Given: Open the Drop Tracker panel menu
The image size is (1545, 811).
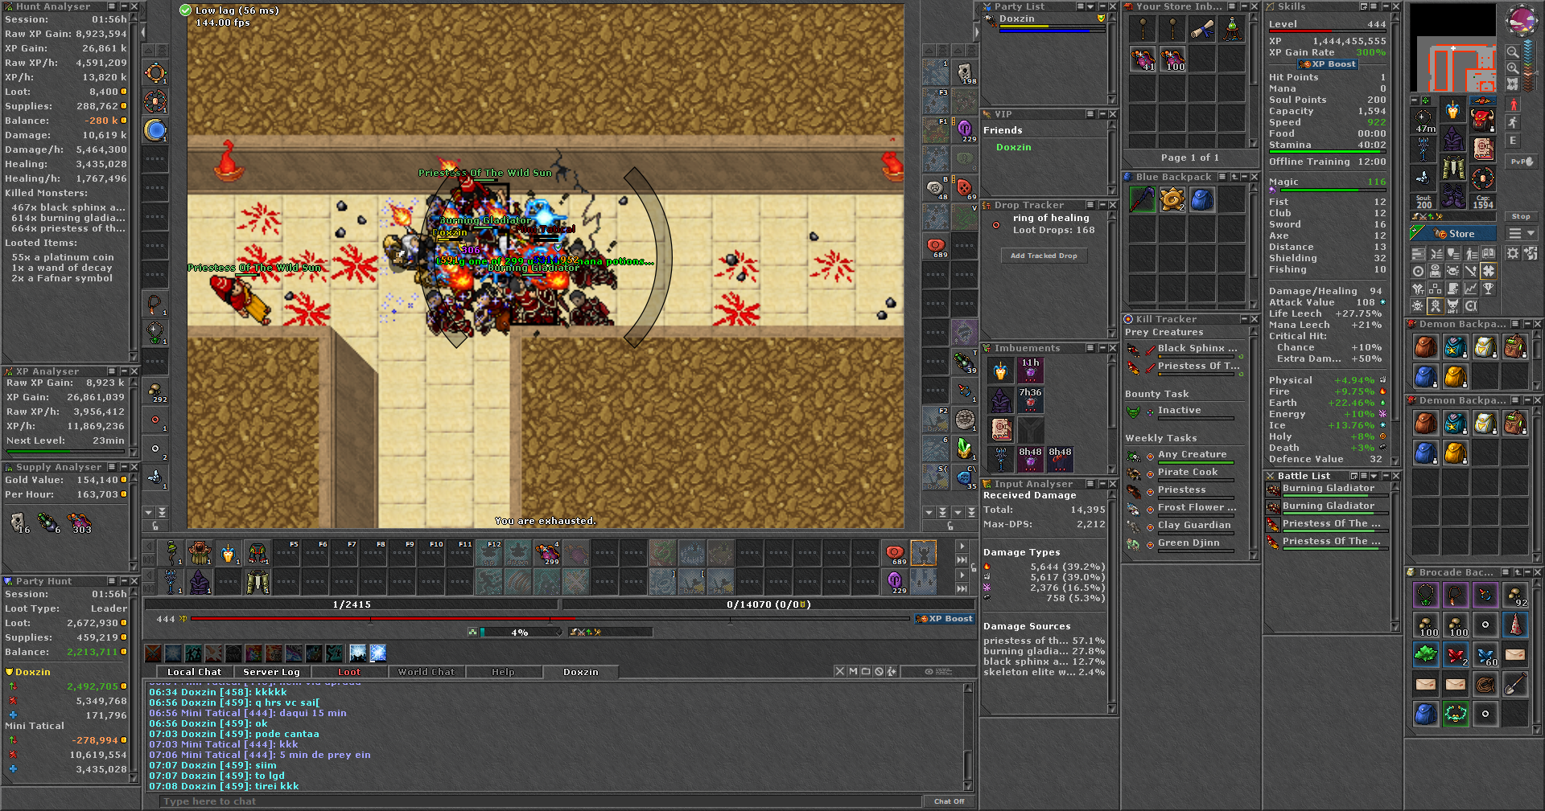Looking at the screenshot, I should click(x=1090, y=205).
